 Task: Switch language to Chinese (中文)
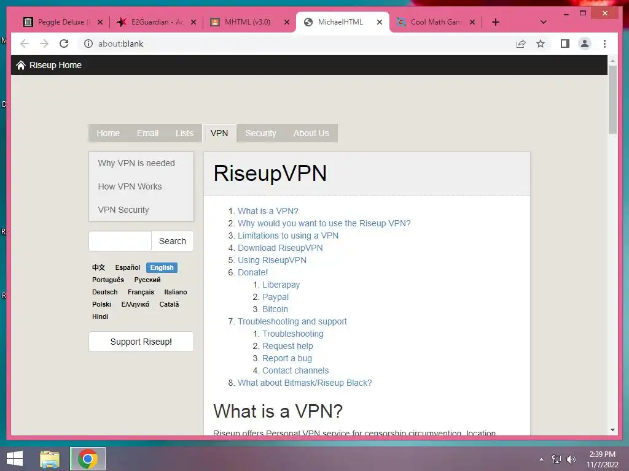pyautogui.click(x=98, y=267)
